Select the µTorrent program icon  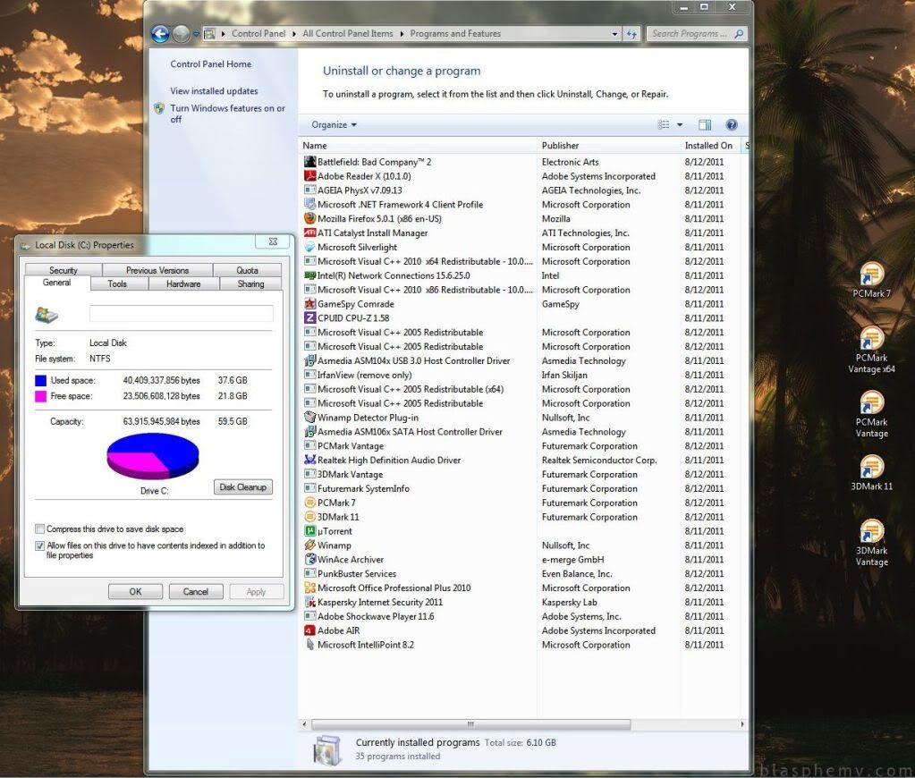[309, 531]
